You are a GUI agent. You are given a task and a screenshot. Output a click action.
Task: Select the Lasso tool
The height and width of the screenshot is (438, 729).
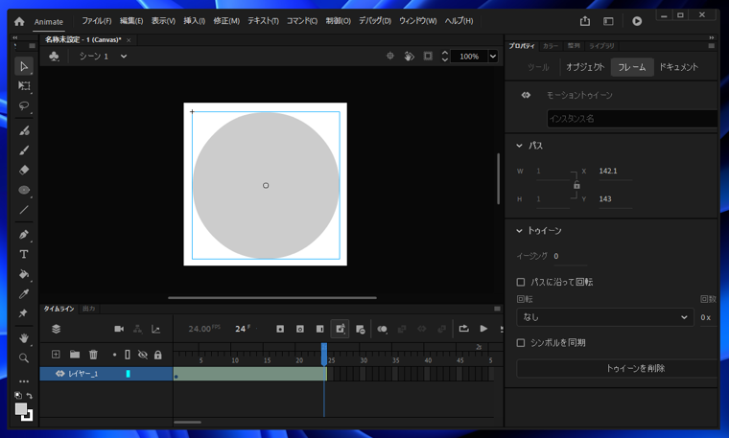[x=24, y=106]
